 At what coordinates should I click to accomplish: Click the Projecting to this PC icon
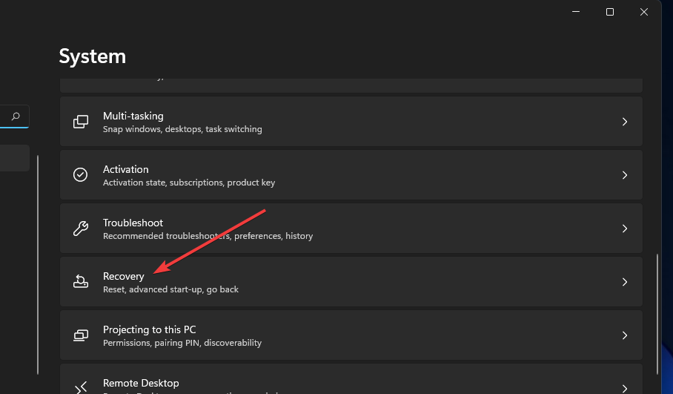pos(81,335)
